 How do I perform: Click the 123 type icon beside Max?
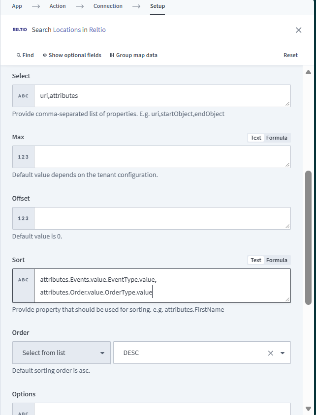23,157
